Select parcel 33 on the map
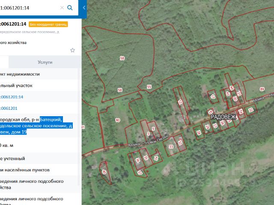This screenshot has height=205, width=274. click(171, 146)
